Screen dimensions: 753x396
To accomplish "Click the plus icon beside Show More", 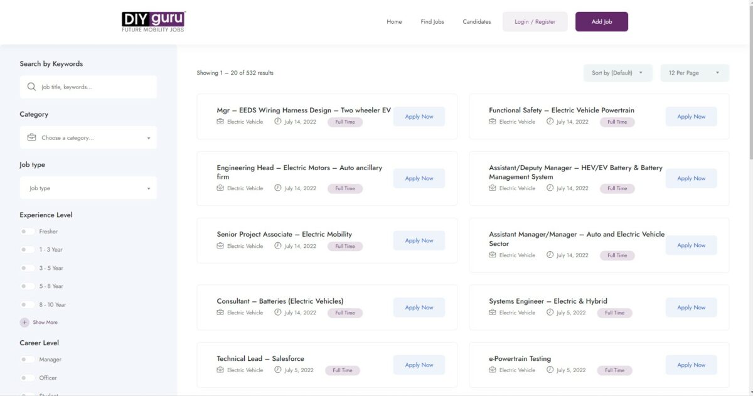I will point(24,323).
